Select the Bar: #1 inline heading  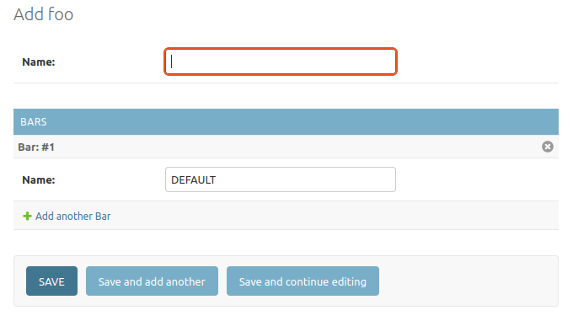point(36,147)
